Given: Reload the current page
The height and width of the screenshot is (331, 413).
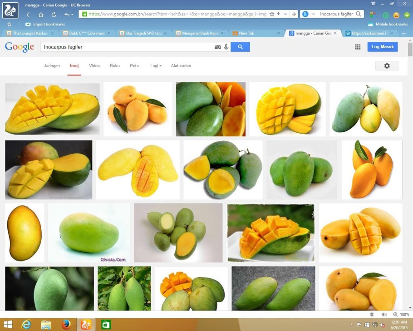Looking at the screenshot, I should coord(54,15).
